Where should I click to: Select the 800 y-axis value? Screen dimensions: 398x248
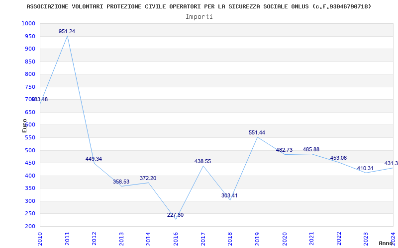pos(30,74)
